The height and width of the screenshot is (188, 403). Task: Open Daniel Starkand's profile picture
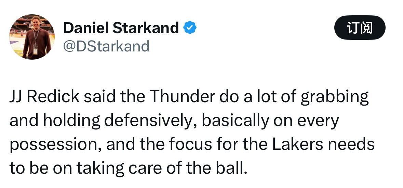[32, 37]
